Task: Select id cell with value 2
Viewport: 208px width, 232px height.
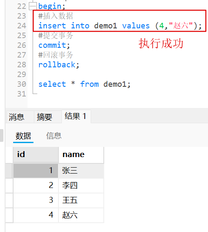Action: tap(36, 185)
